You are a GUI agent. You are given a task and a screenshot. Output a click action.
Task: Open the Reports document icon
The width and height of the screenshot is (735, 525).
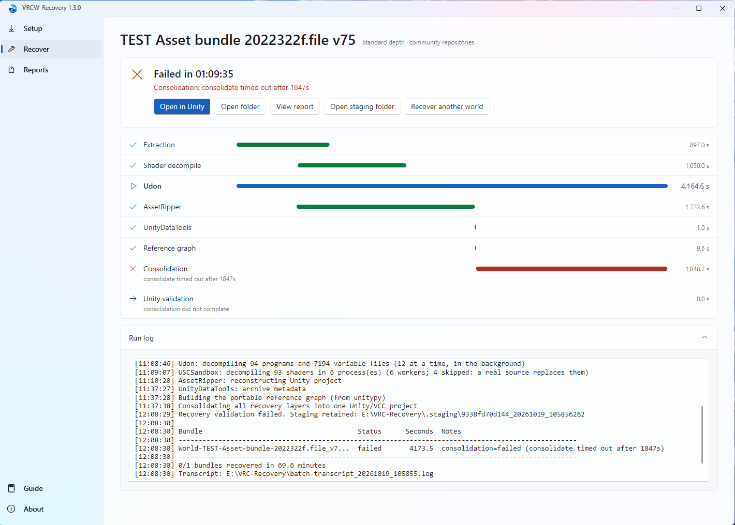pos(11,70)
